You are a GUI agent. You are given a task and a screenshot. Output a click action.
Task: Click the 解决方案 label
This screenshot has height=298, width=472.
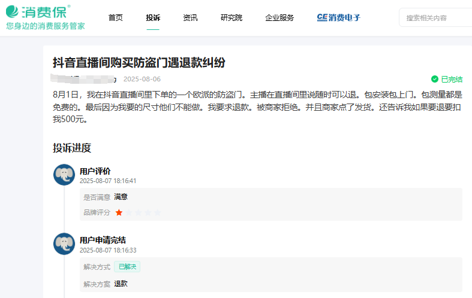tap(97, 284)
